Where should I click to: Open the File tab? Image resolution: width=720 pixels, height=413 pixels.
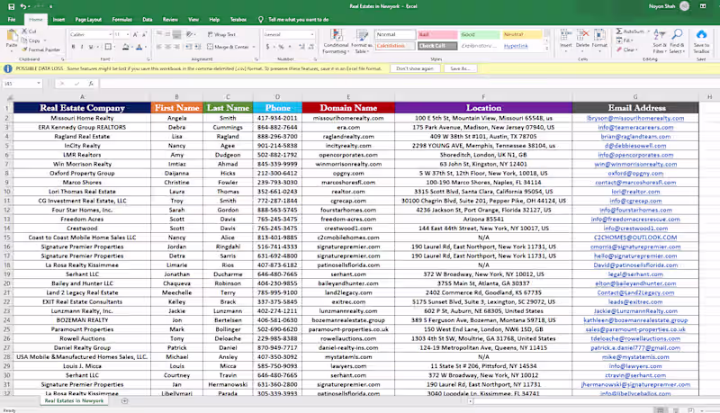(x=12, y=20)
